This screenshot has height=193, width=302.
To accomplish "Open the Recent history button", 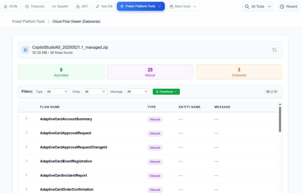I will pos(288,6).
